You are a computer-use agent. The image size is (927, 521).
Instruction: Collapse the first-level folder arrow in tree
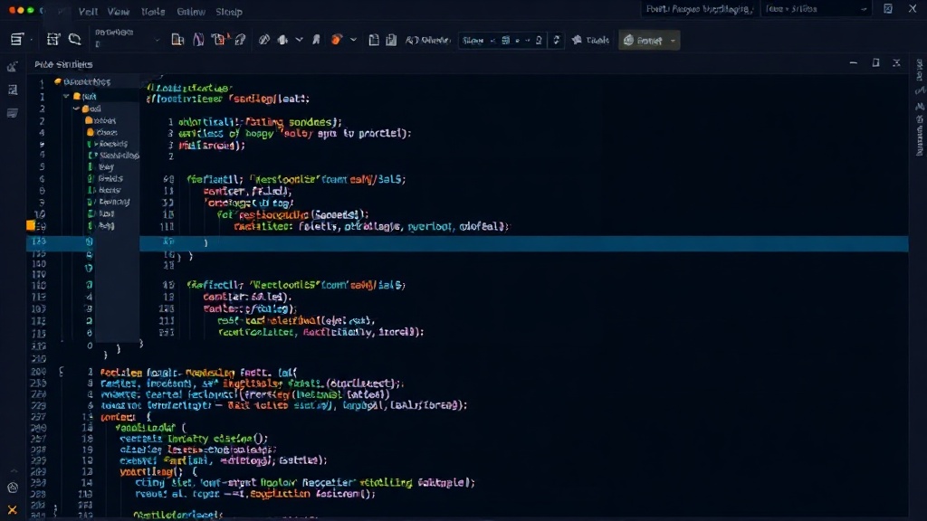click(x=67, y=96)
